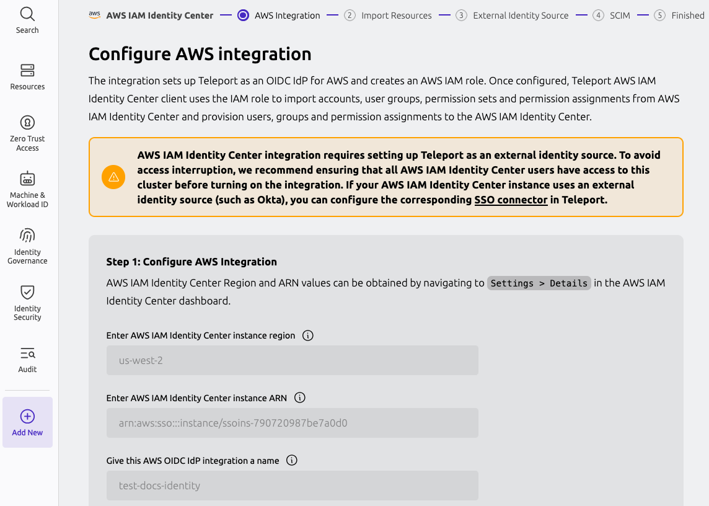The image size is (709, 506).
Task: Open the Audit section
Action: pyautogui.click(x=27, y=358)
